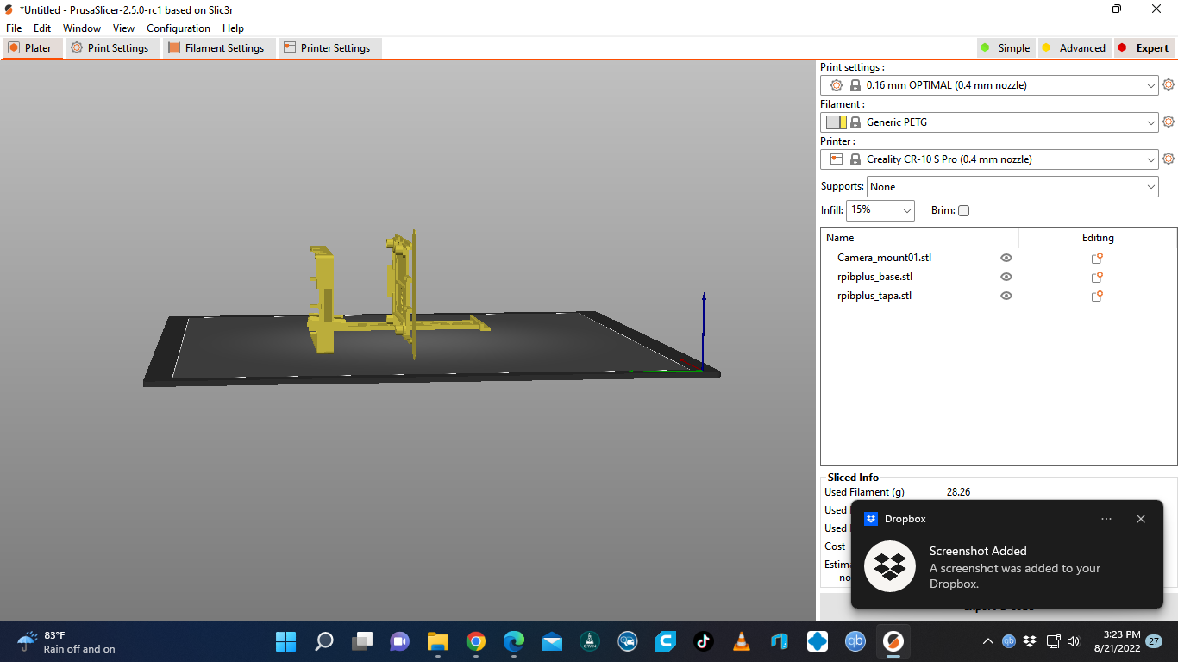Open the Windows Start menu
This screenshot has width=1178, height=662.
click(x=285, y=641)
